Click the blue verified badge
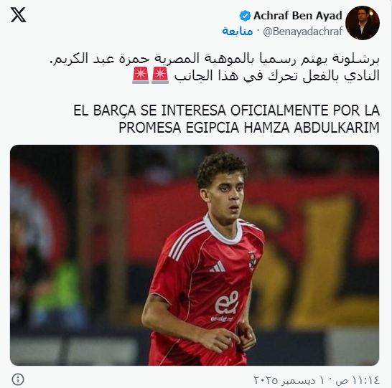392x388 pixels. [x=245, y=16]
